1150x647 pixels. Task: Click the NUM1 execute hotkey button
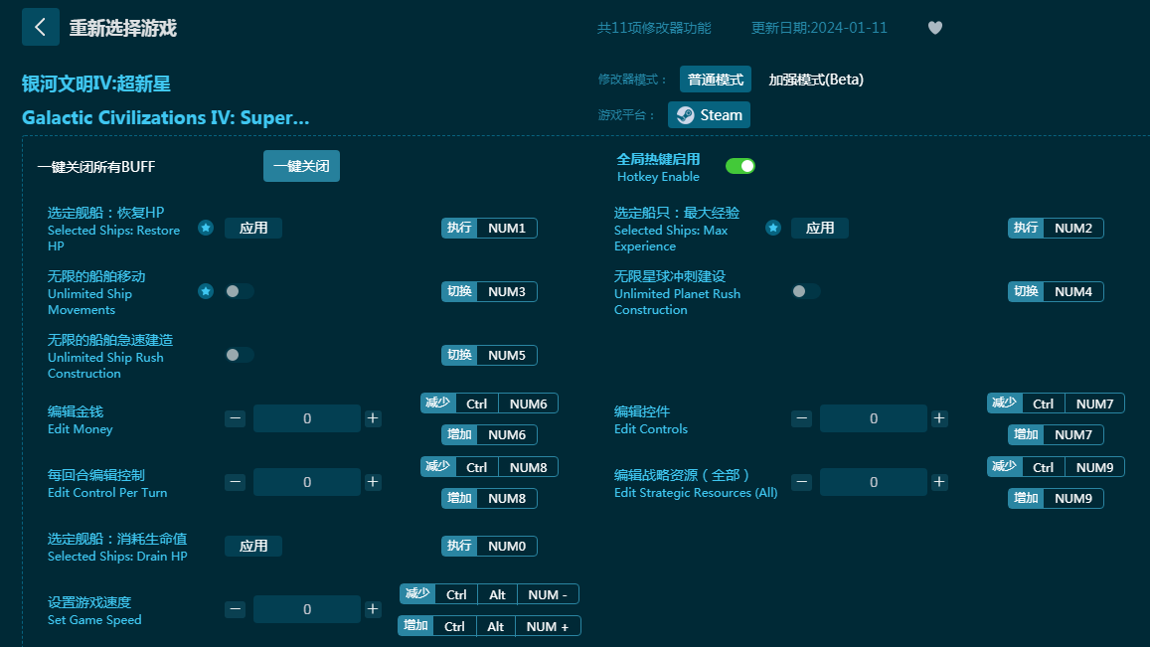click(x=489, y=229)
